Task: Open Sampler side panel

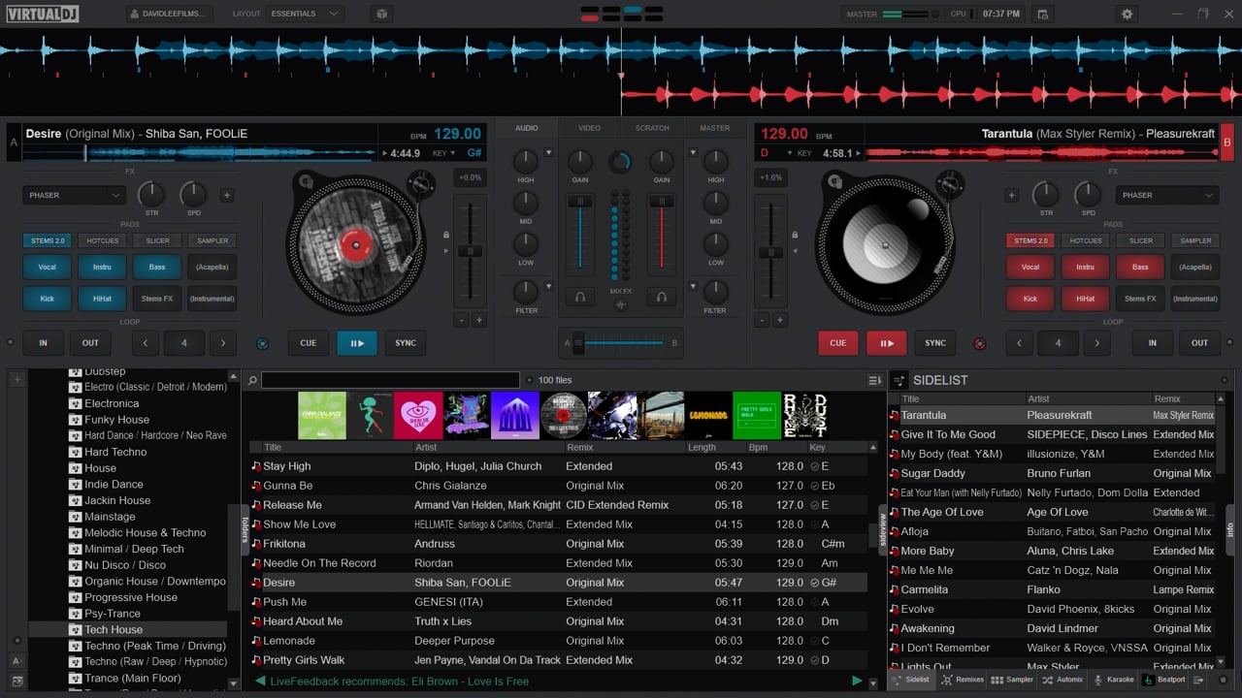Action: [1013, 680]
